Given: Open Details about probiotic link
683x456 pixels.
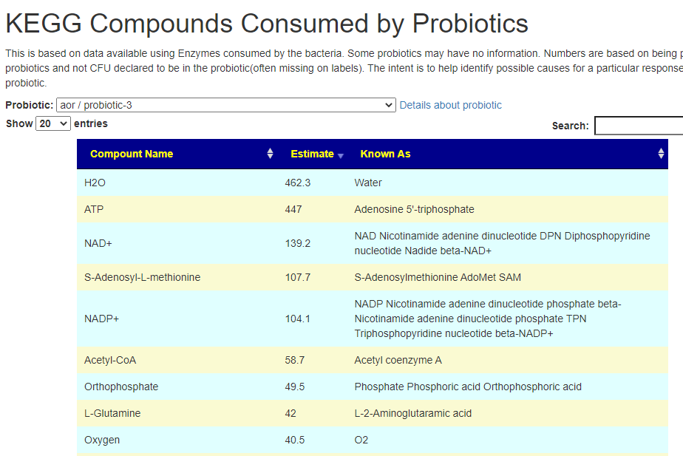Looking at the screenshot, I should 450,105.
